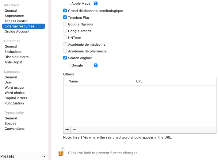Click the URL column header
Image resolution: width=218 pixels, height=160 pixels.
click(x=139, y=81)
